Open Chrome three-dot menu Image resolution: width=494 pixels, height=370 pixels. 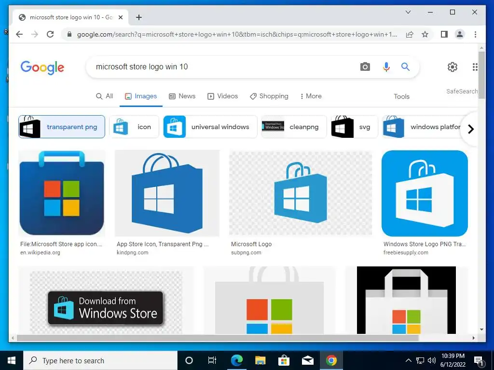(x=475, y=34)
